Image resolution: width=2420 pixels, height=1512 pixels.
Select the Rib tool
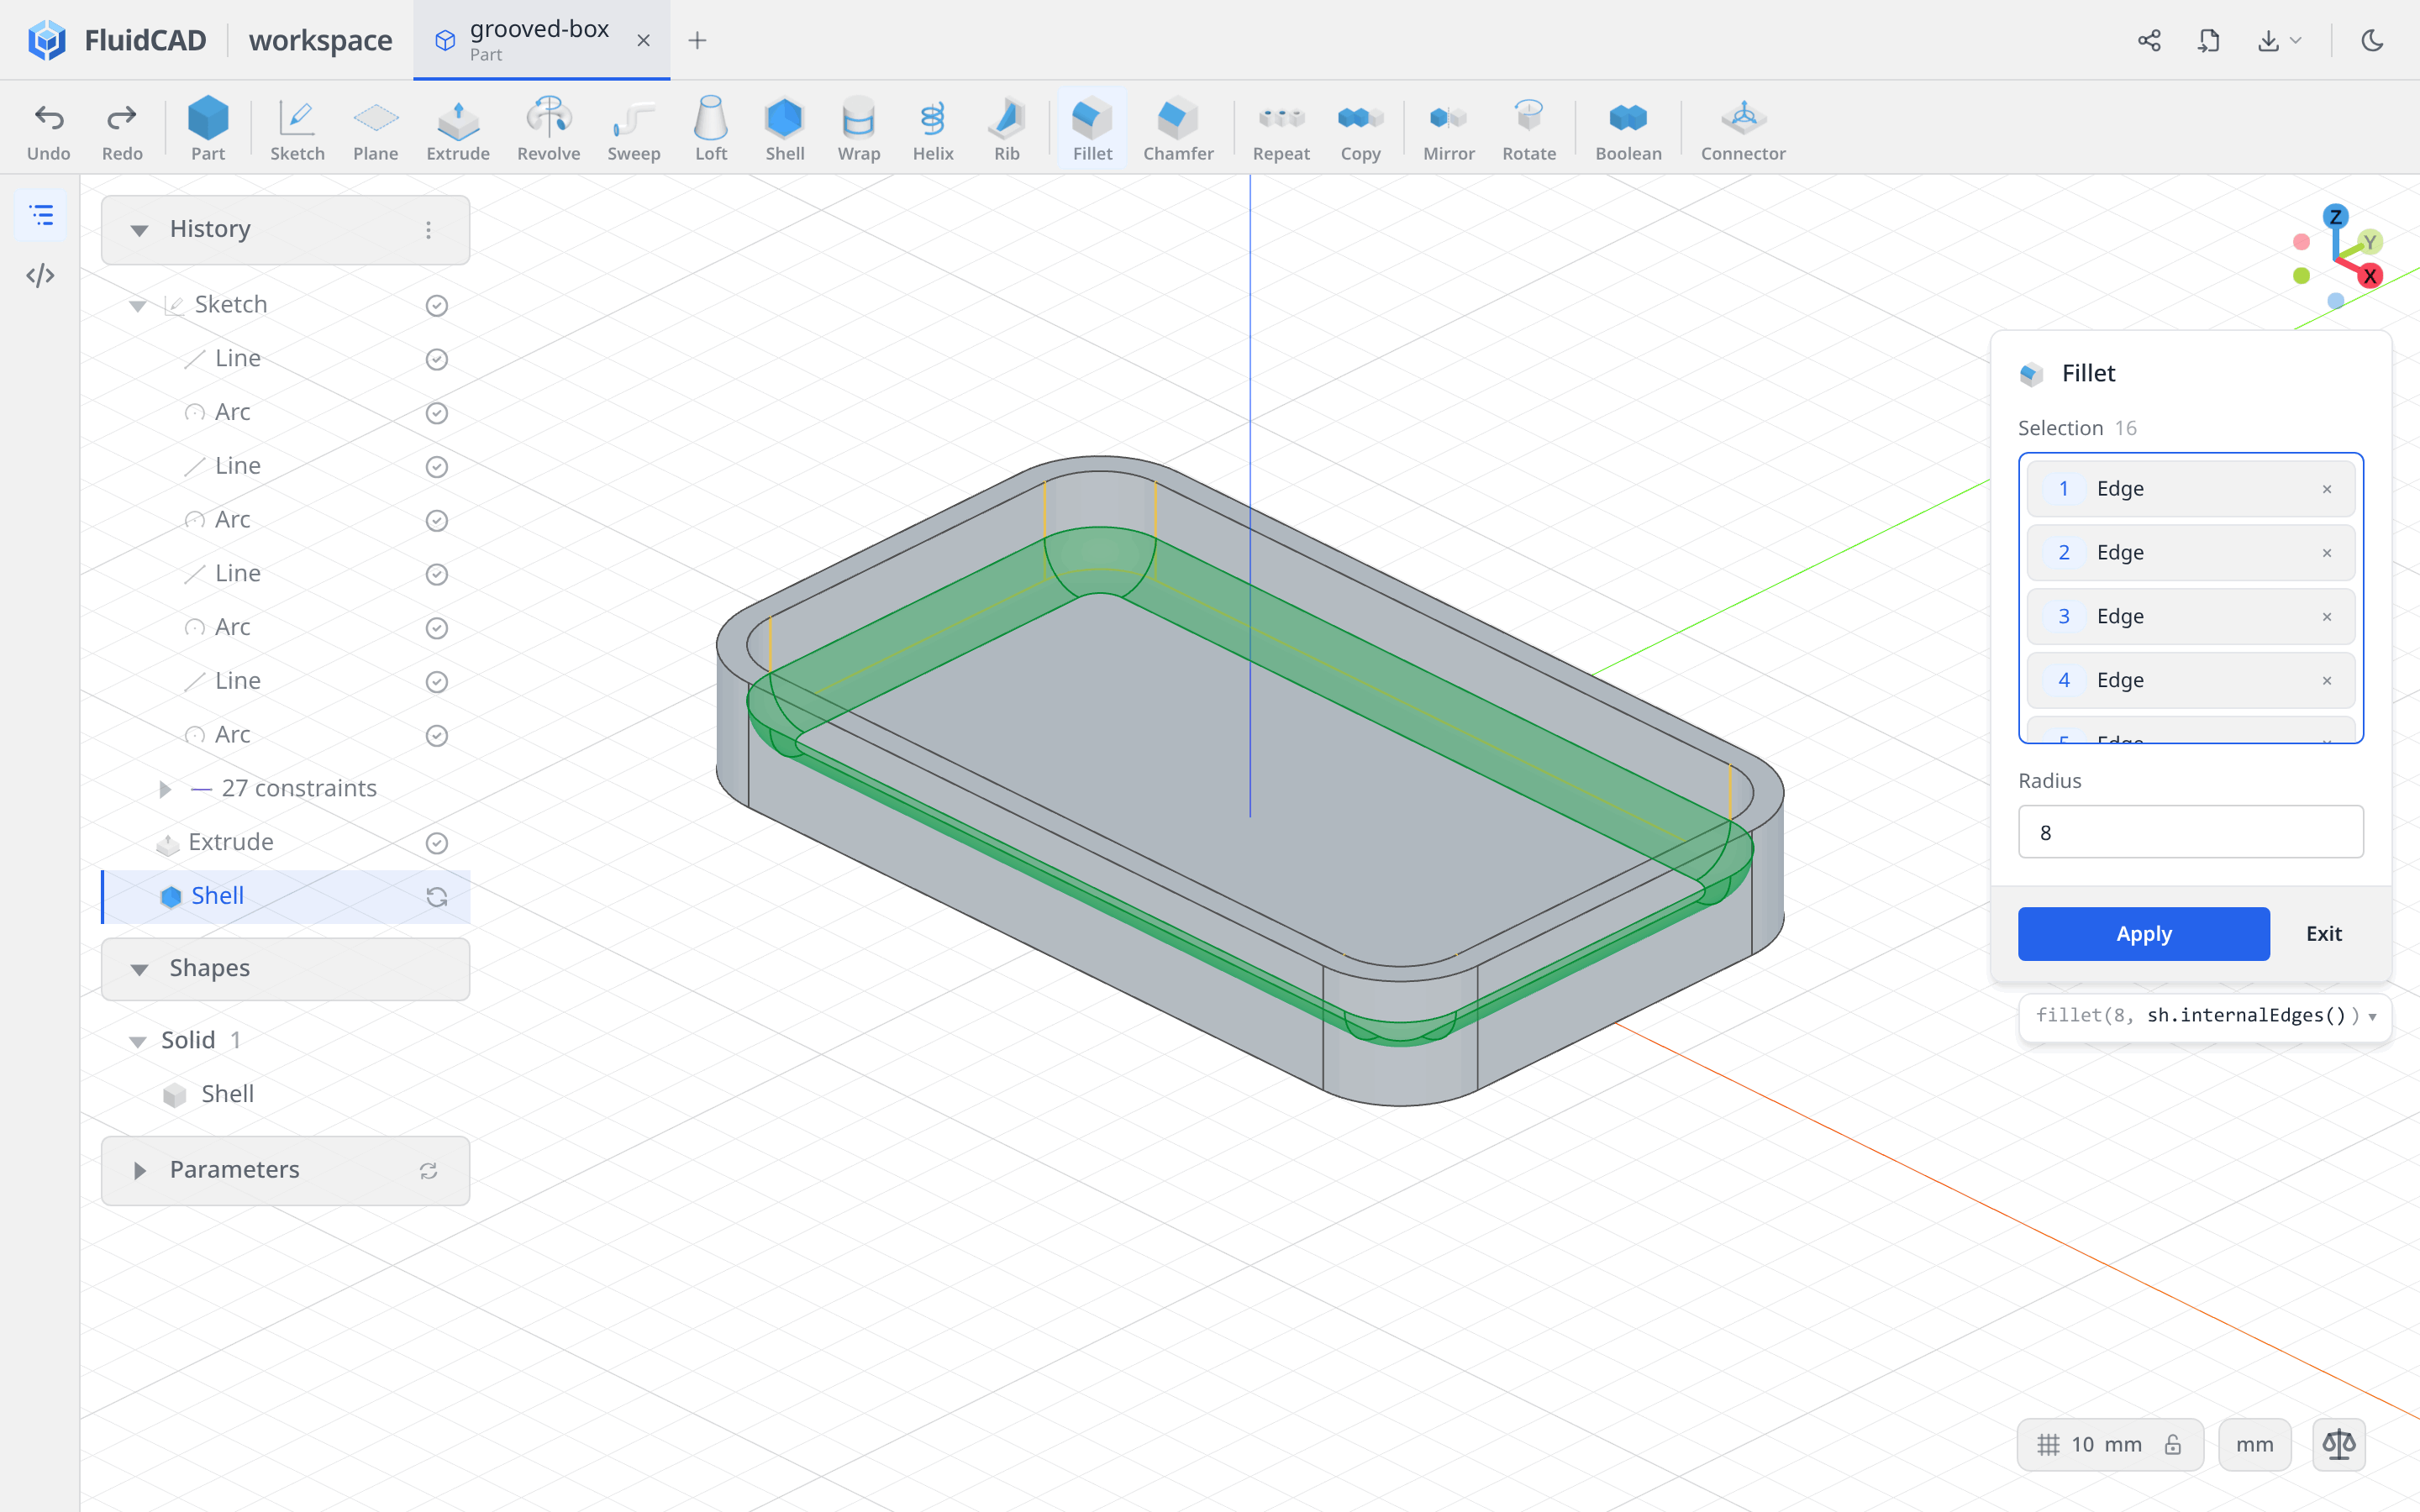coord(1007,128)
